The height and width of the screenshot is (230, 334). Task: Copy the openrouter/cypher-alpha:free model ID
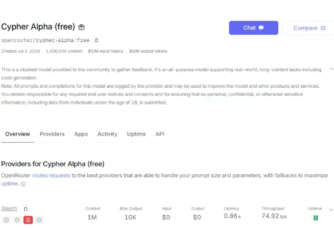pos(96,40)
